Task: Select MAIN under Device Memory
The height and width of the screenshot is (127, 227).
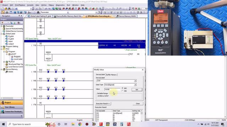Action: click(x=11, y=72)
